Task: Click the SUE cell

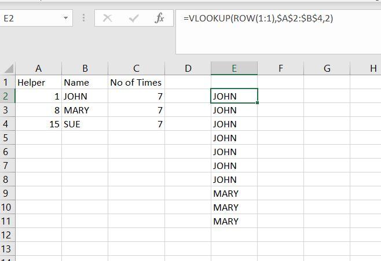Action: 85,124
